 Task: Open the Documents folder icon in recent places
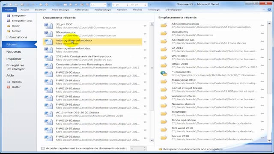[x=164, y=33]
